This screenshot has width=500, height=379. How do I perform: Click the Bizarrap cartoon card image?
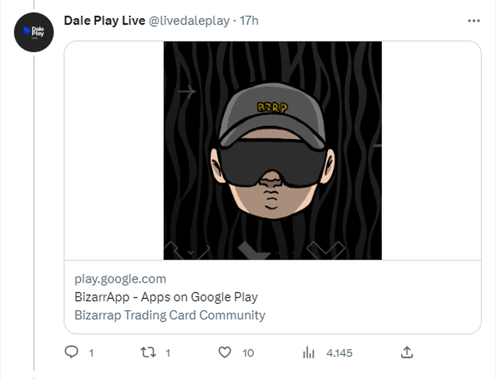pos(272,150)
